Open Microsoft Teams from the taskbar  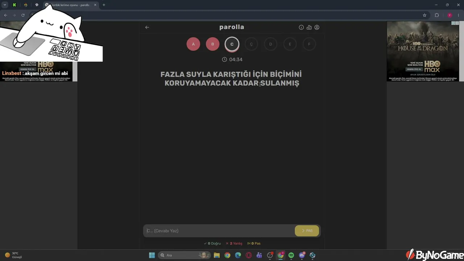259,255
